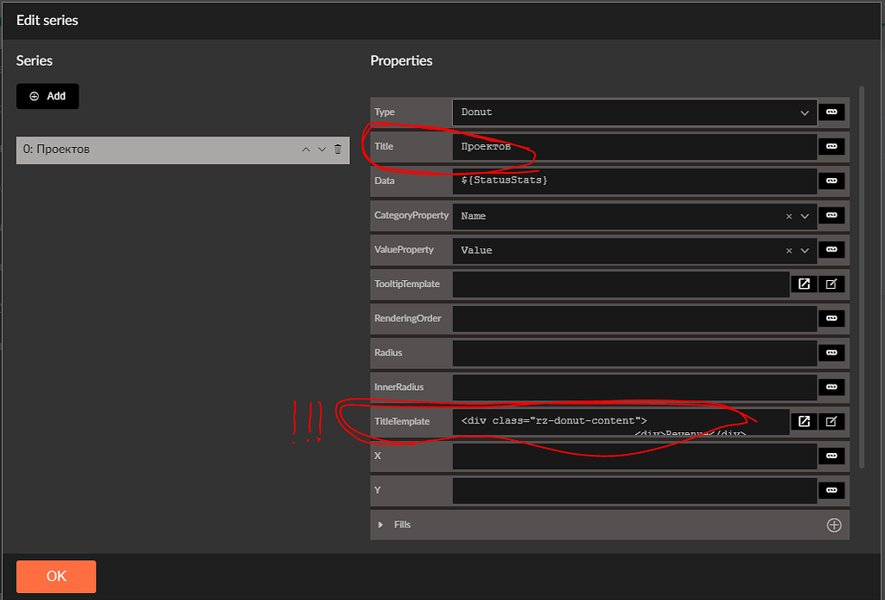Clear the ValueProperty selection with x
This screenshot has width=885, height=600.
click(x=789, y=251)
